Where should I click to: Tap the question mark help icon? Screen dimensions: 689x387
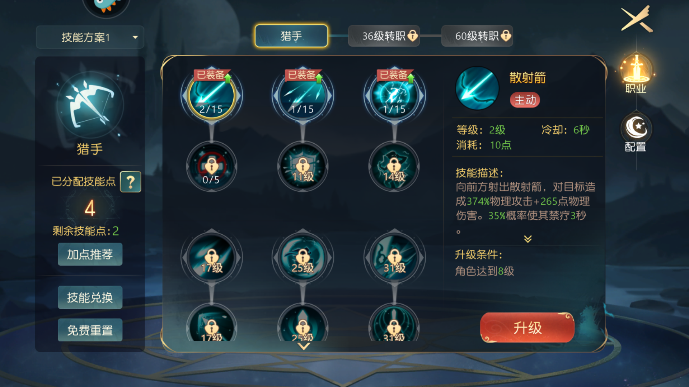click(x=131, y=182)
